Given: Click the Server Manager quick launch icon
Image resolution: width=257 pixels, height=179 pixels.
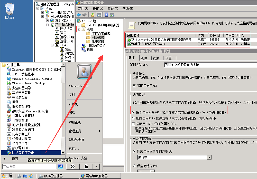Looking at the screenshot, I should point(19,176).
